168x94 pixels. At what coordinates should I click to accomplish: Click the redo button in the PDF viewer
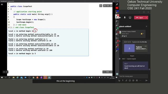(7, 72)
